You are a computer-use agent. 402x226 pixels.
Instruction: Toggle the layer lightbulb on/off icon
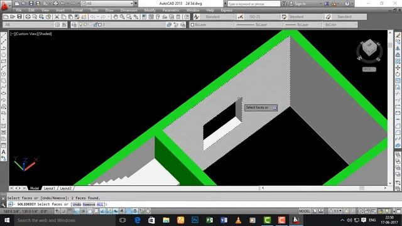81,24
